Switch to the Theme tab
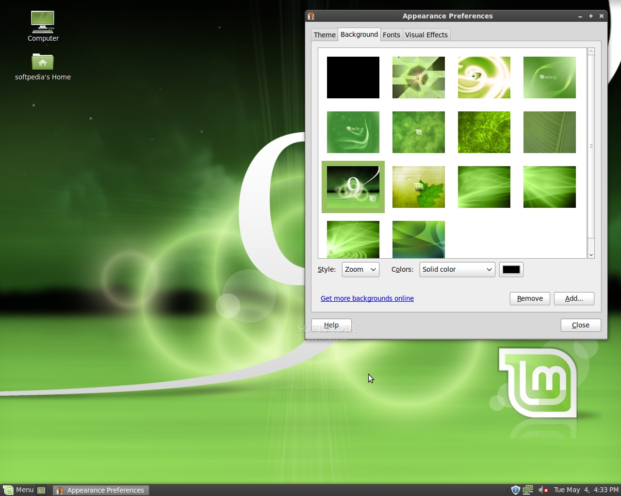This screenshot has height=496, width=621. click(325, 35)
